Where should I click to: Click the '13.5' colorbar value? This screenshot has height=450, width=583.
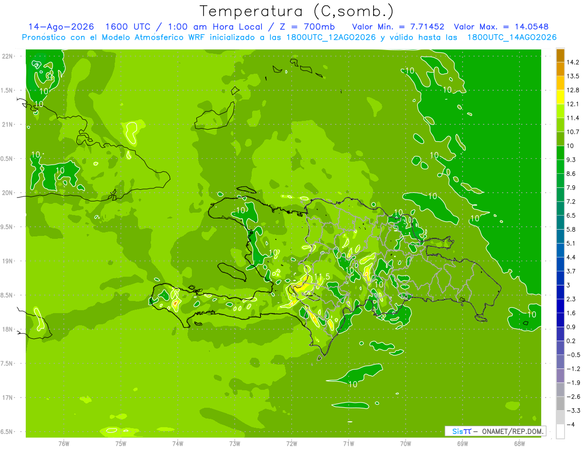(572, 76)
